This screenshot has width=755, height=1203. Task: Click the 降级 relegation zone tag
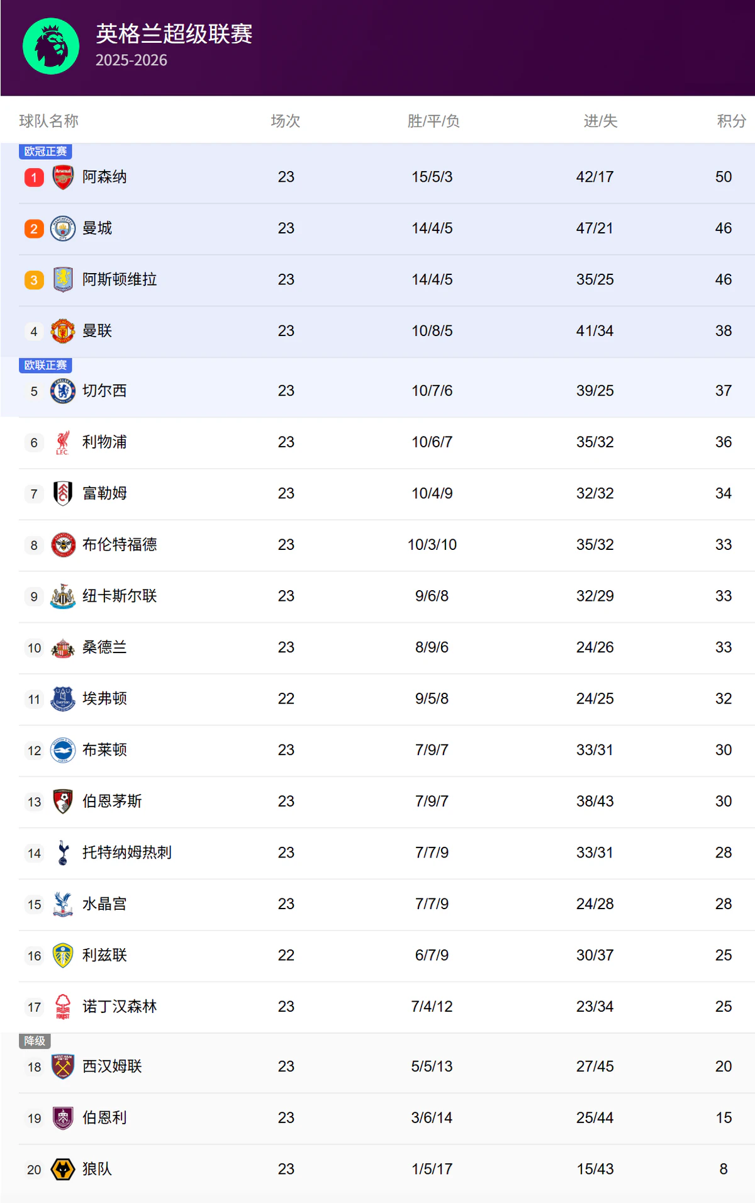35,1041
